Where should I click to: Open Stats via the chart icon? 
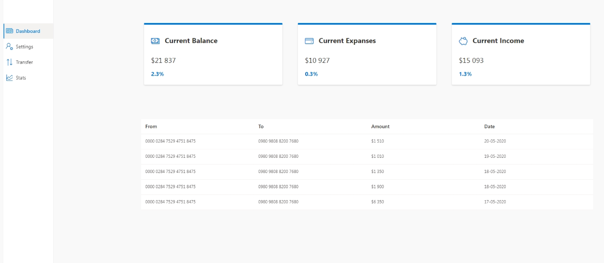click(x=9, y=77)
